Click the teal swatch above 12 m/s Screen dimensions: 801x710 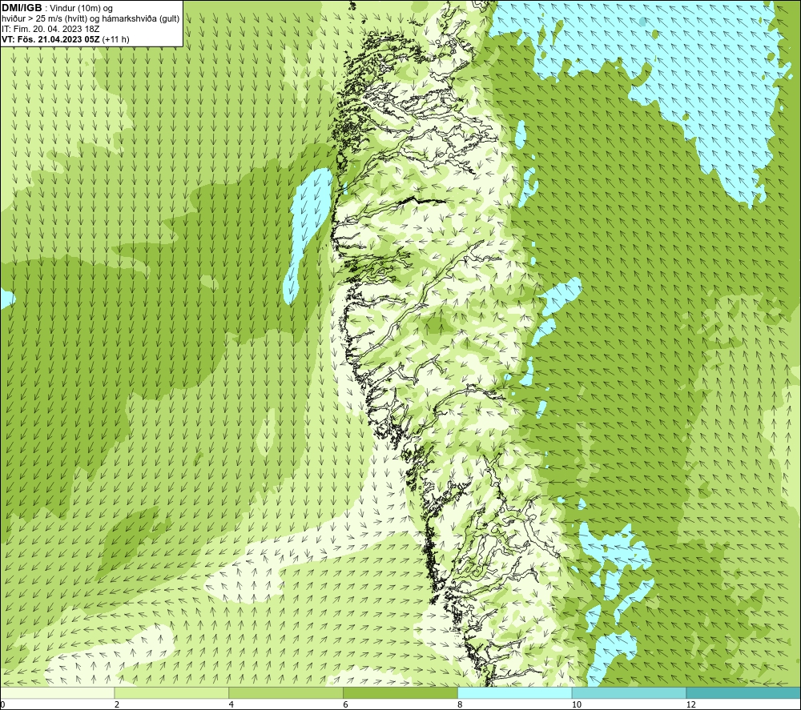pyautogui.click(x=744, y=693)
